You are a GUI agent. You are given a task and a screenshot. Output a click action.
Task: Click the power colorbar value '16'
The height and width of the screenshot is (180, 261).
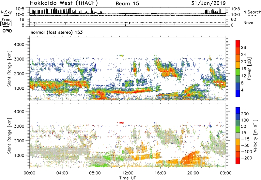pyautogui.click(x=243, y=69)
